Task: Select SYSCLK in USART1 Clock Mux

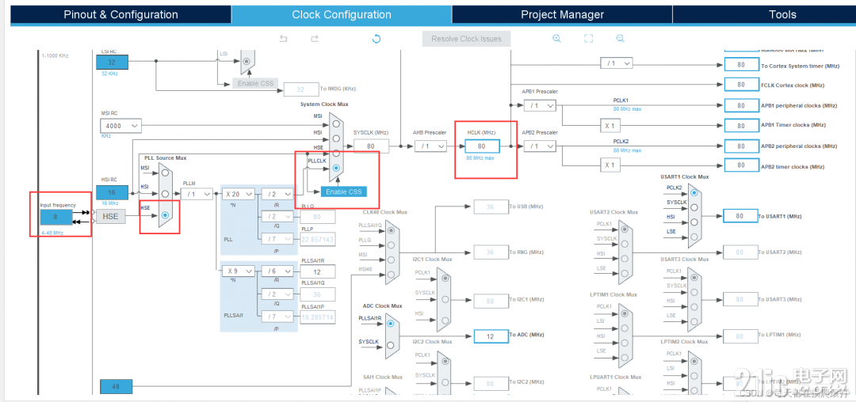Action: [694, 207]
